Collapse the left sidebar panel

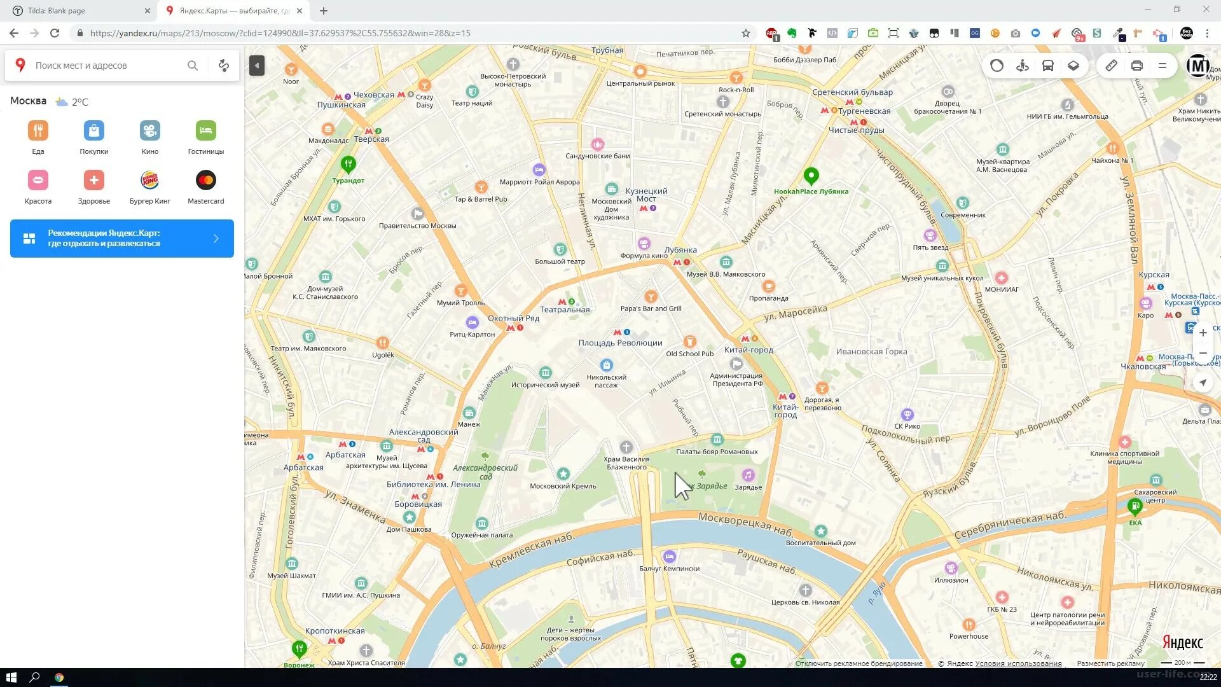[256, 66]
